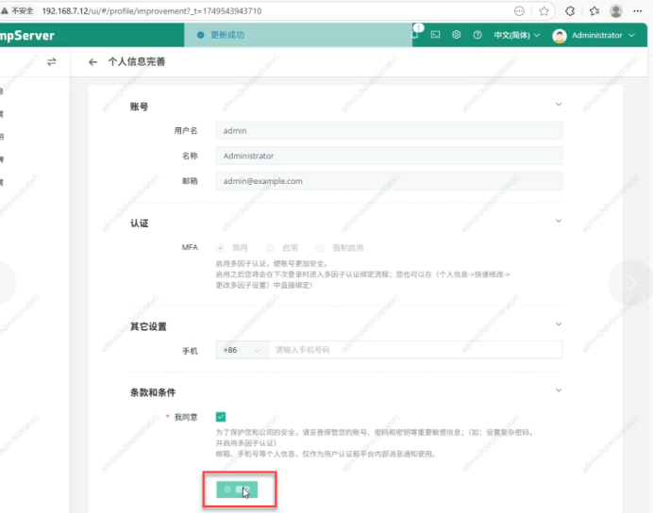Select the 禁用 MFA radio option
Viewport: 653px width, 513px height.
coord(223,247)
